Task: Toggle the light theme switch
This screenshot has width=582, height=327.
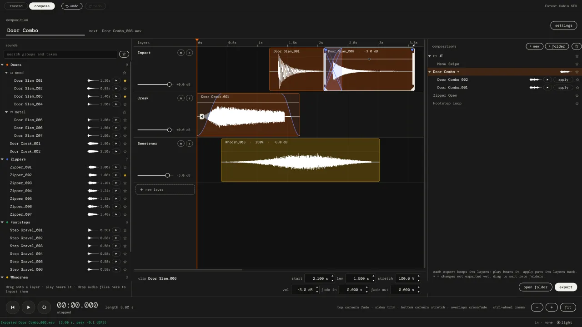Action: coord(565,322)
